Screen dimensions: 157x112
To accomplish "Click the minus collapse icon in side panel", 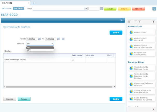I will click(135, 22).
